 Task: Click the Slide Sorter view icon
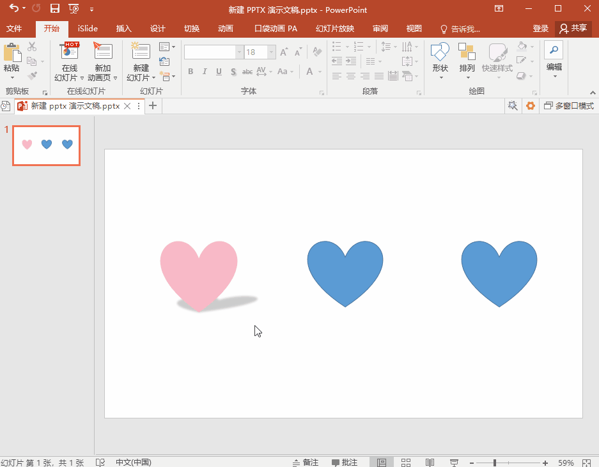click(406, 463)
